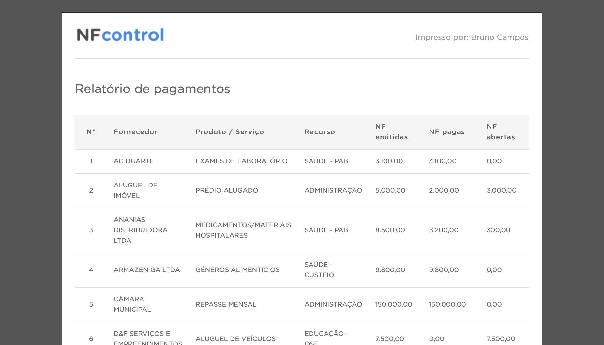
Task: Select ANANIAS DISTRIBUIDORA LTDA supplier entry
Action: tap(140, 230)
